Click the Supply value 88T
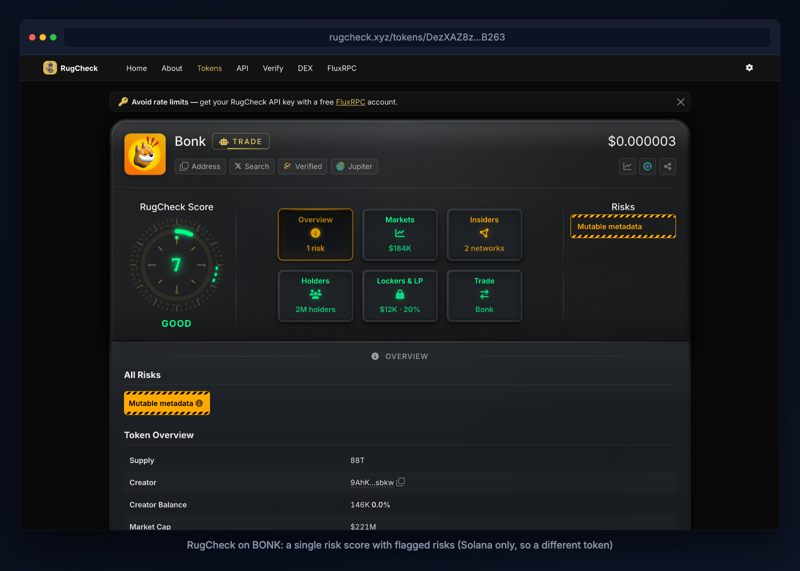The height and width of the screenshot is (571, 800). [357, 460]
